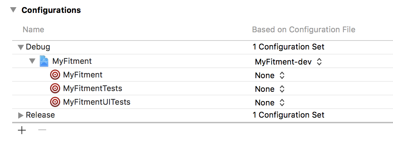393x142 pixels.
Task: Select the MyFitmentTests target row
Action: 203,88
